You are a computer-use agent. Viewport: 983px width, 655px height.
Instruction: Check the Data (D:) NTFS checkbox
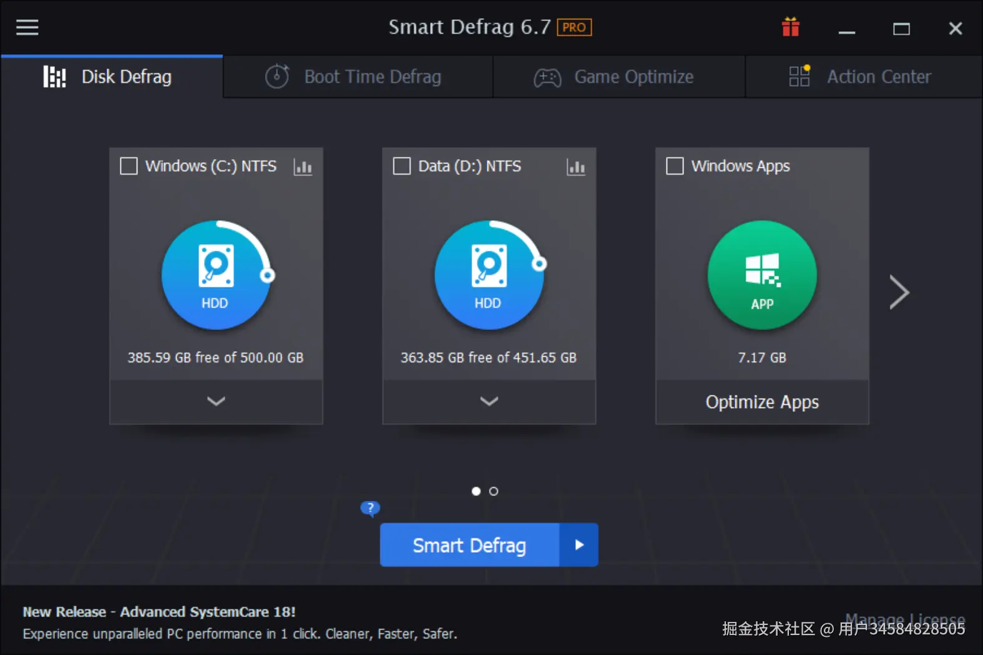(402, 166)
